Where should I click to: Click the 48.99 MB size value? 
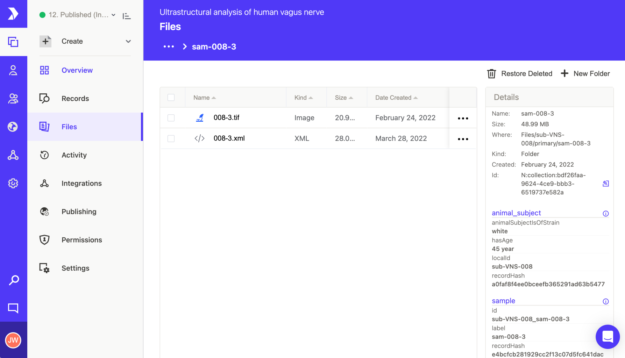(535, 124)
